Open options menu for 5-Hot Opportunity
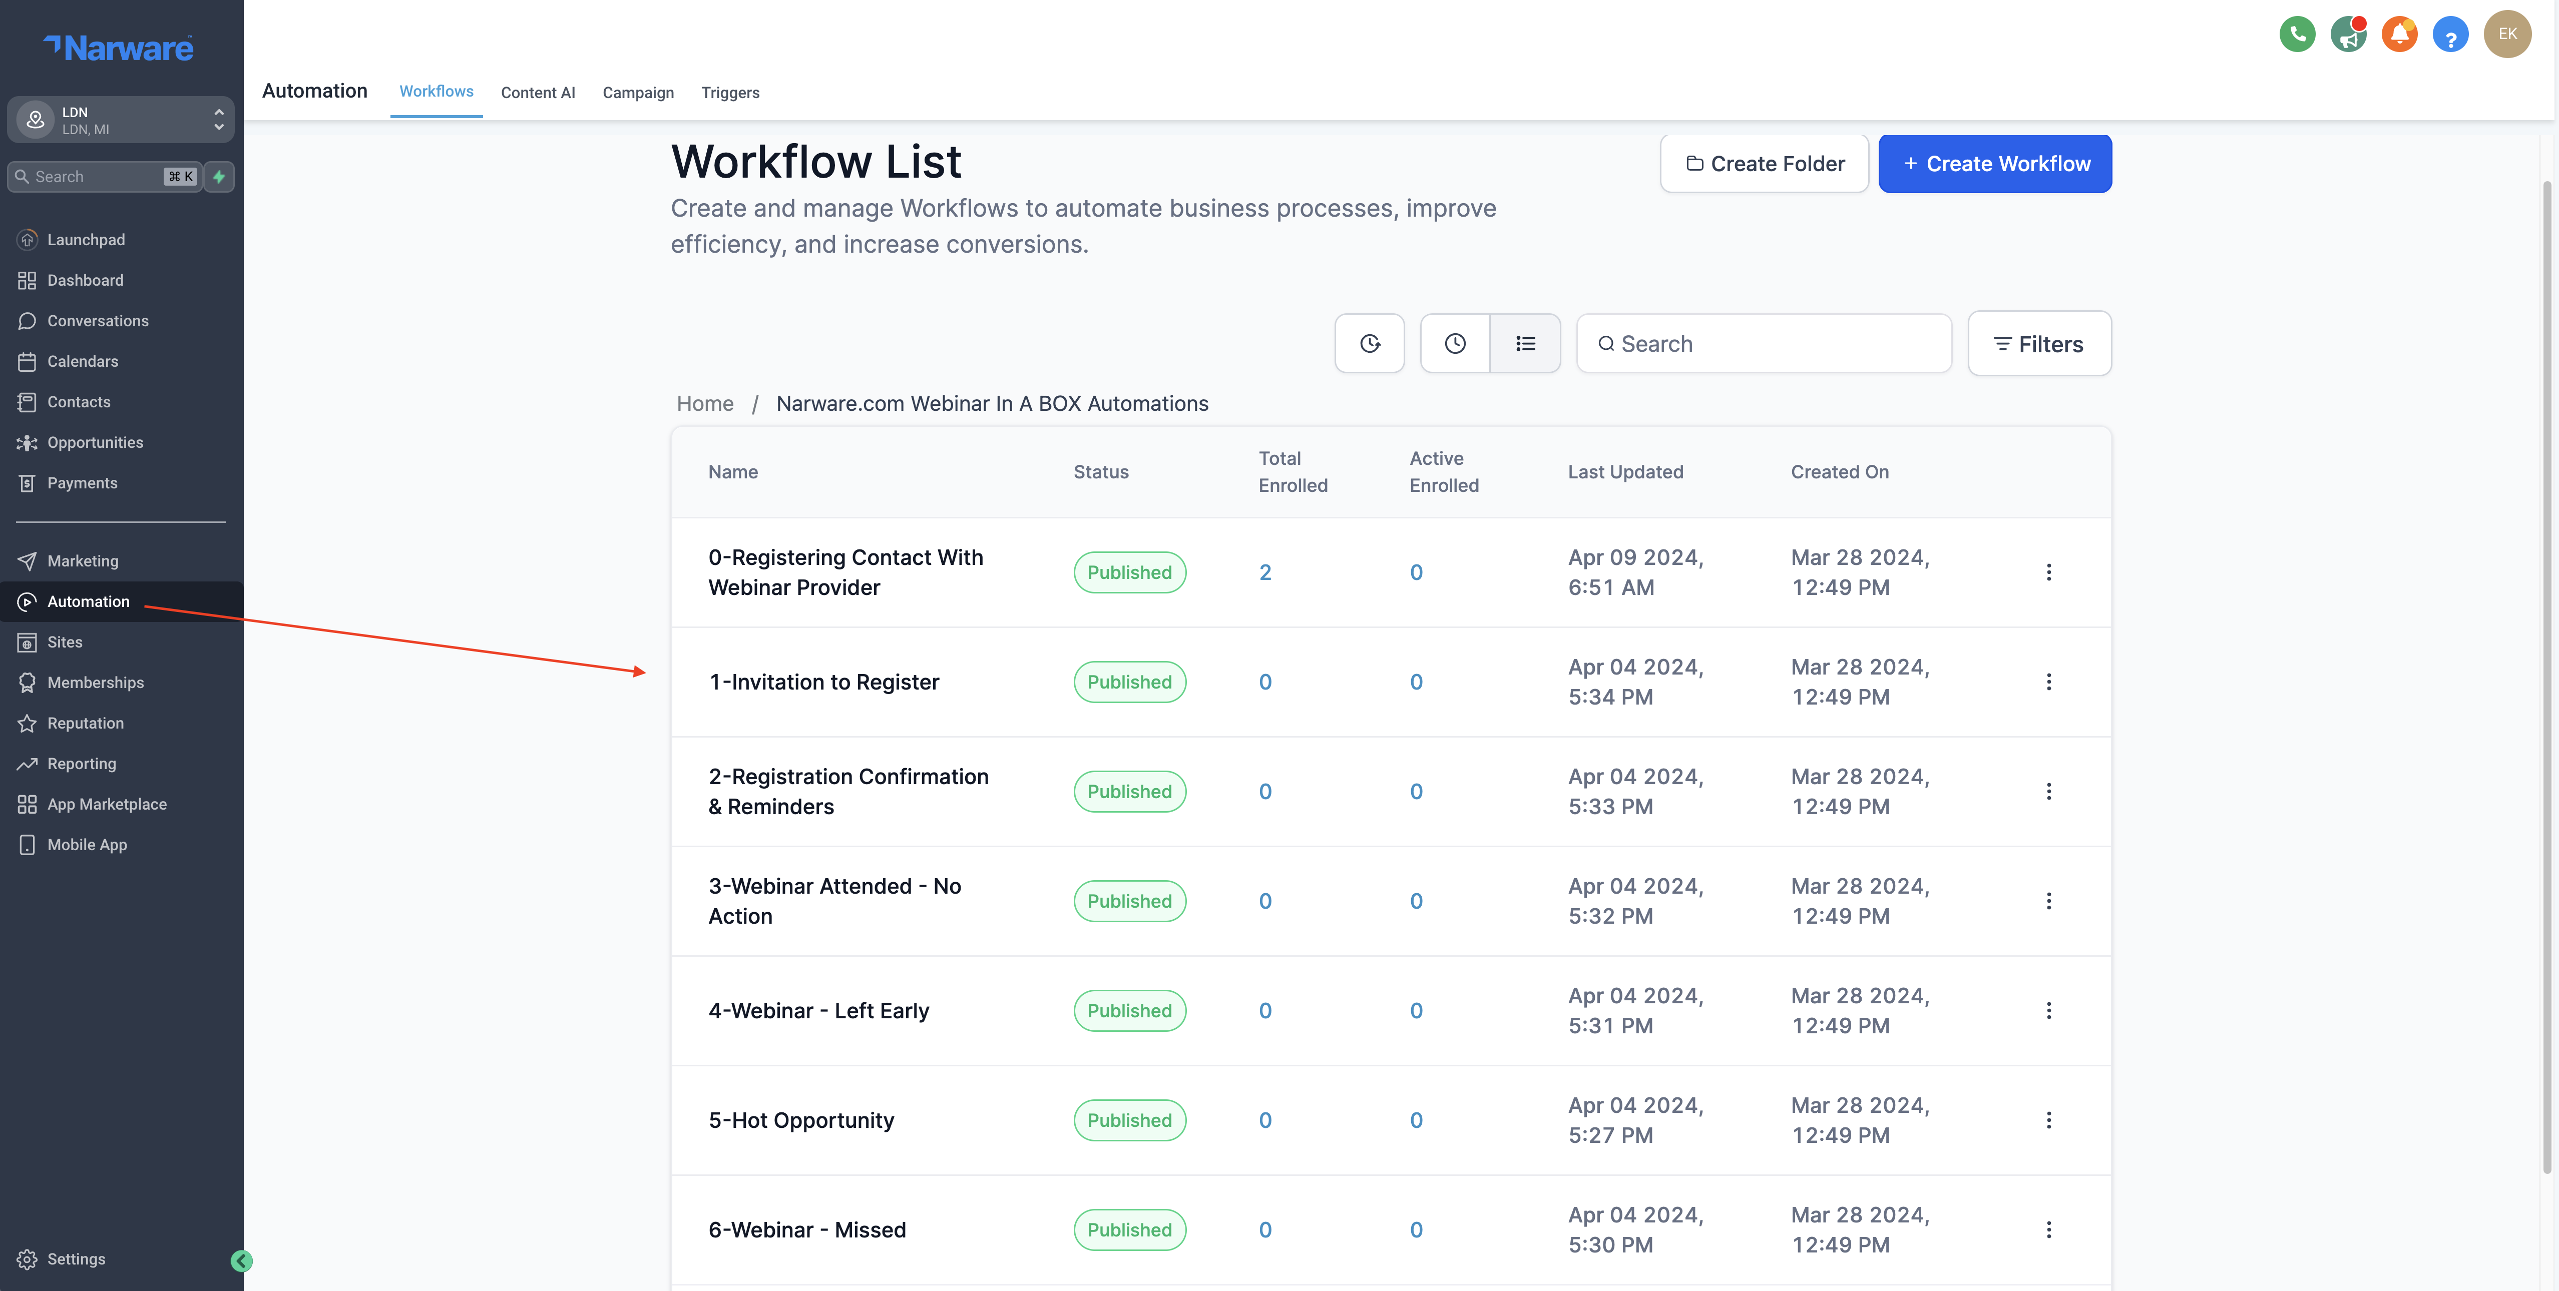Screen dimensions: 2559x1291 click(2048, 1120)
